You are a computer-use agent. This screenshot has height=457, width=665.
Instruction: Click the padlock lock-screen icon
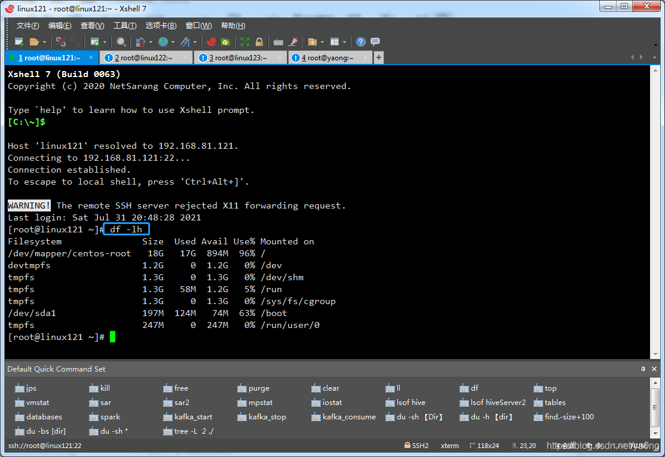(x=259, y=42)
